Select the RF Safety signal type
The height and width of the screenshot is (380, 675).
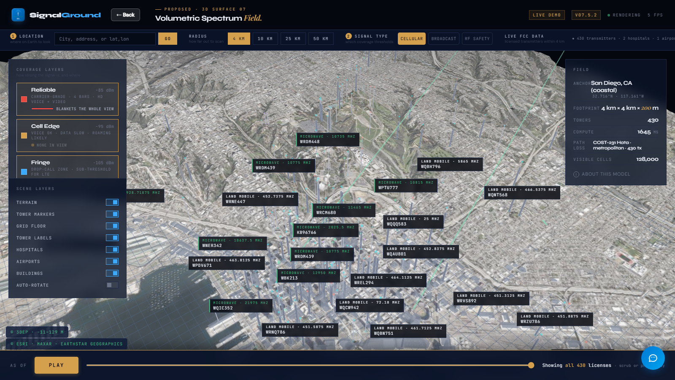tap(477, 39)
